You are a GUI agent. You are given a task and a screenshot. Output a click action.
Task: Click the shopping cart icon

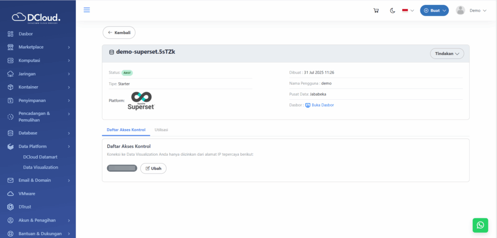(x=376, y=11)
